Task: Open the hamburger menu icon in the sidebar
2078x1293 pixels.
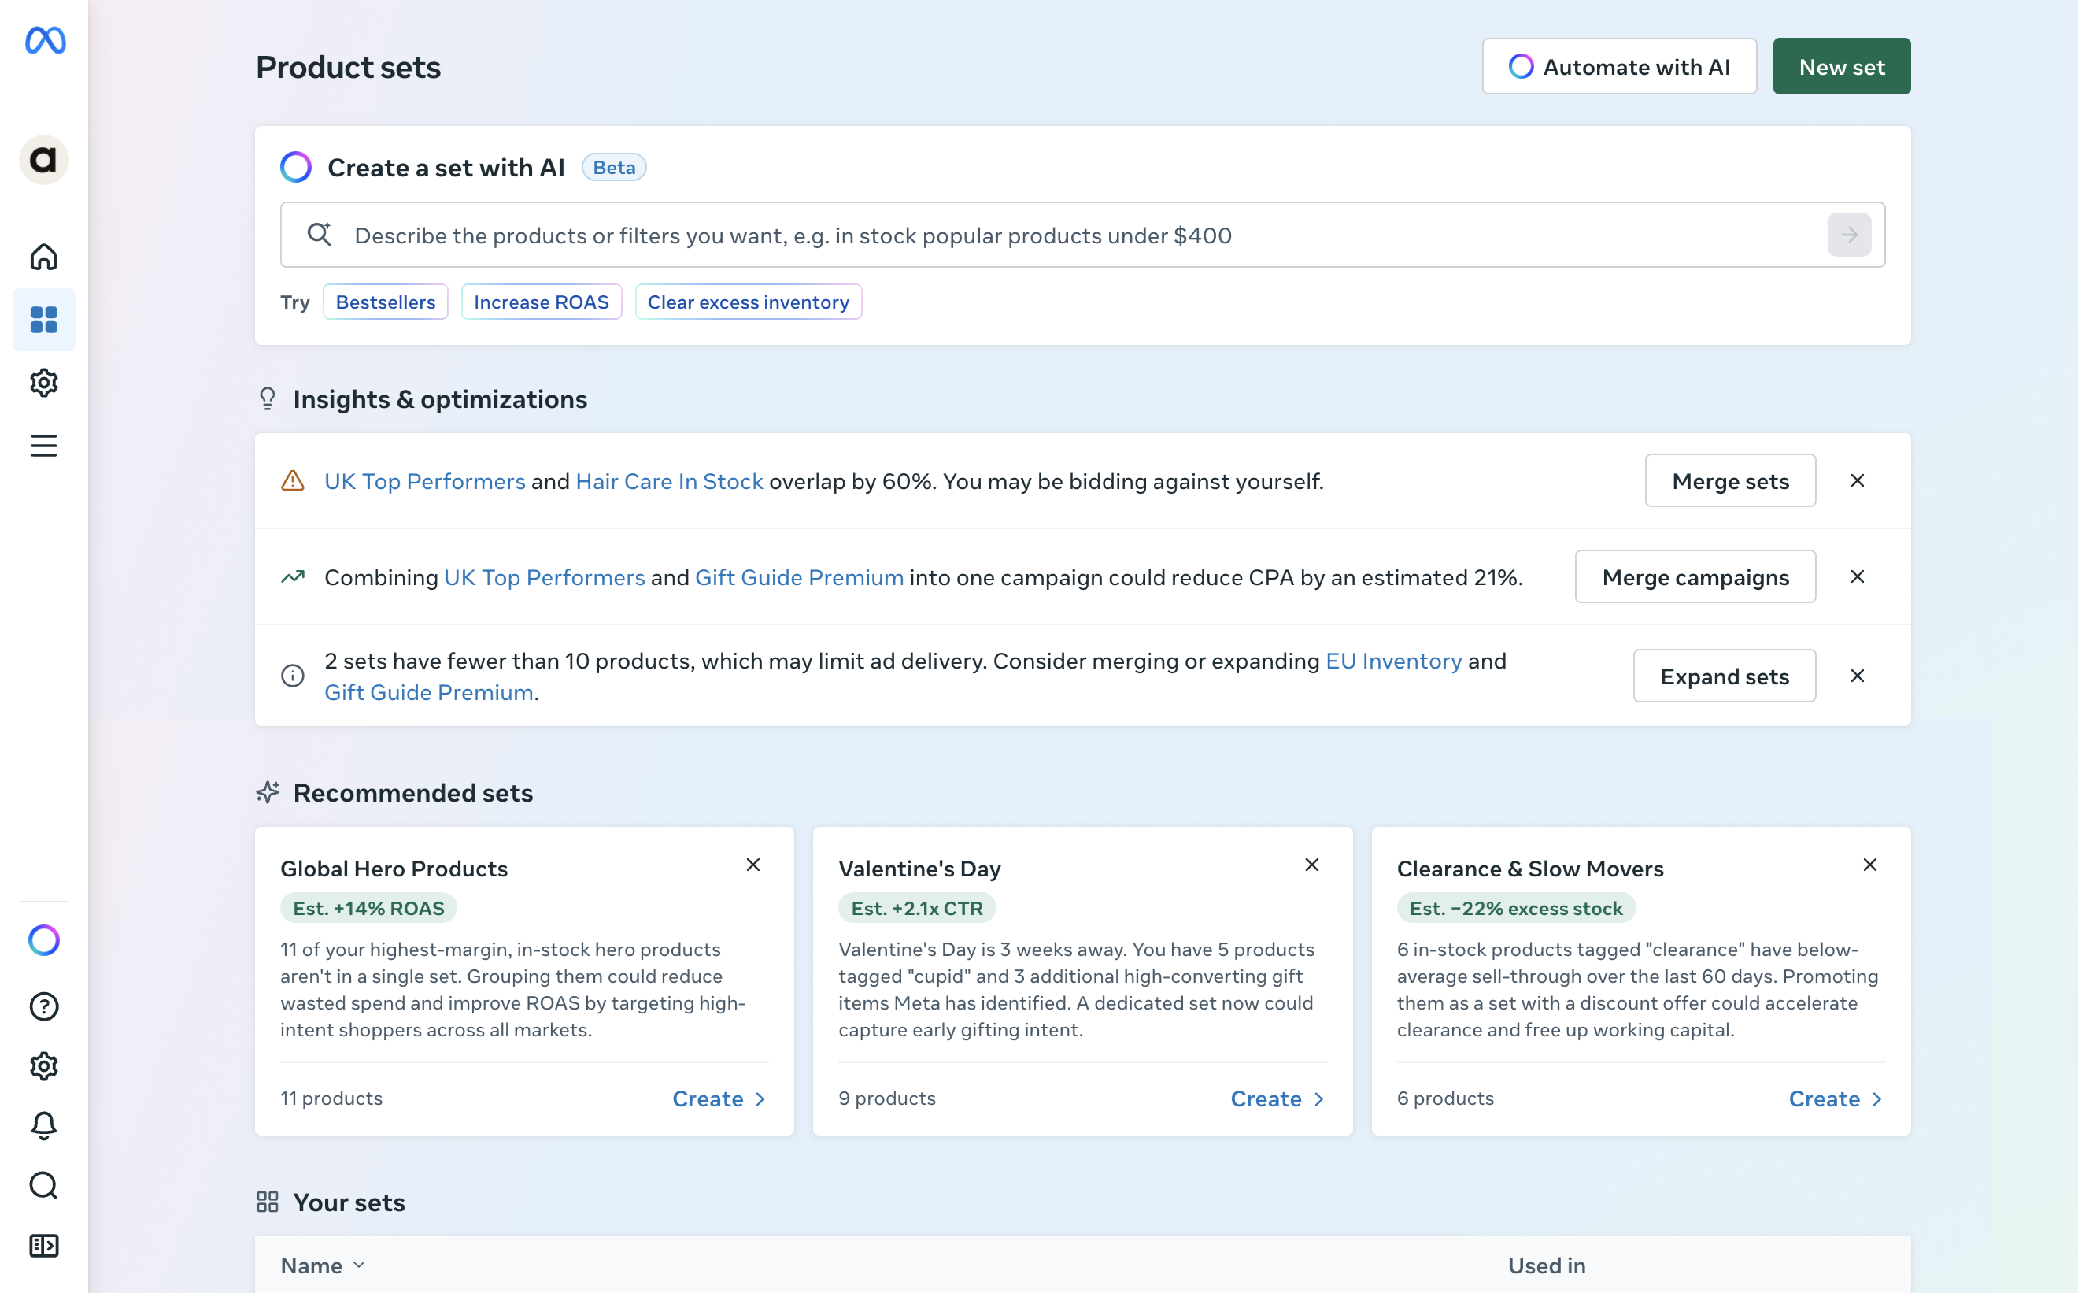Action: (44, 446)
